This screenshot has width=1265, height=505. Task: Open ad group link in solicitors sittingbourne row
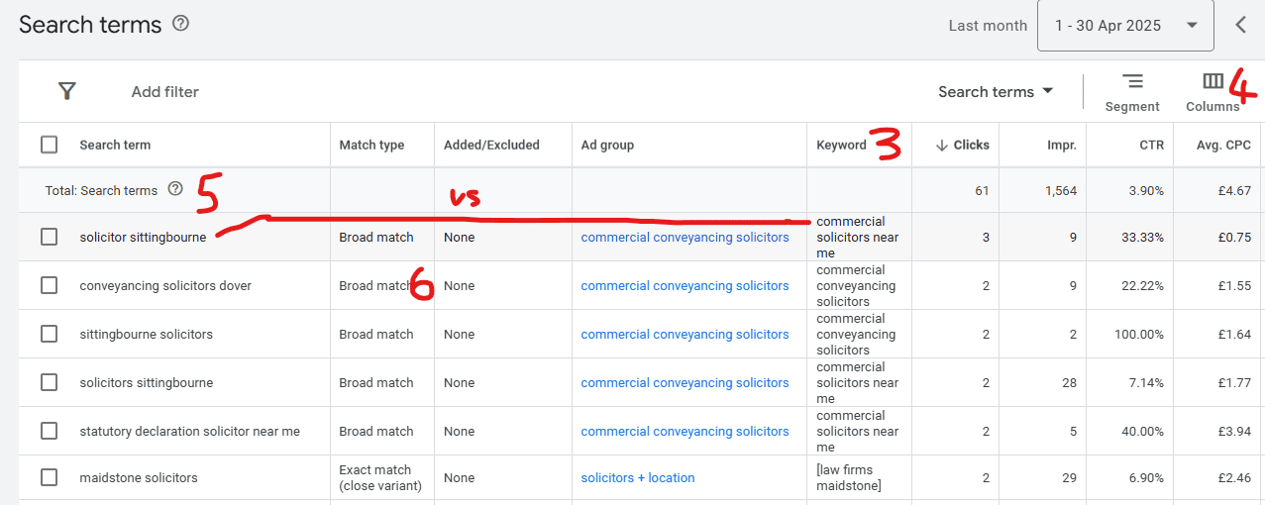coord(685,382)
